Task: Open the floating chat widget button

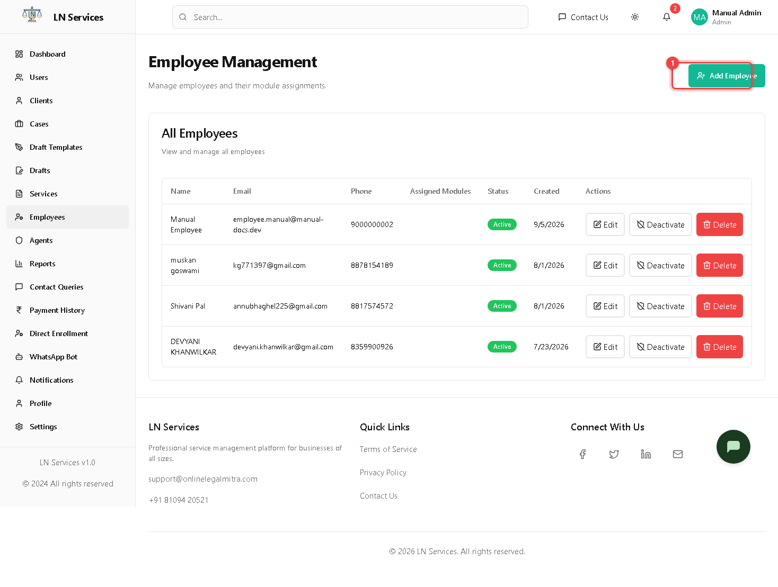Action: tap(733, 447)
